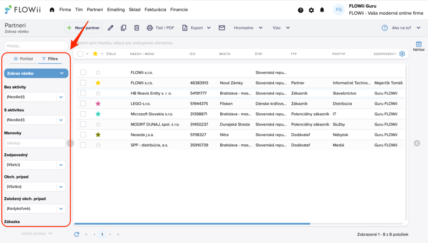Click page number 1 button
This screenshot has height=243, width=428.
(x=102, y=234)
